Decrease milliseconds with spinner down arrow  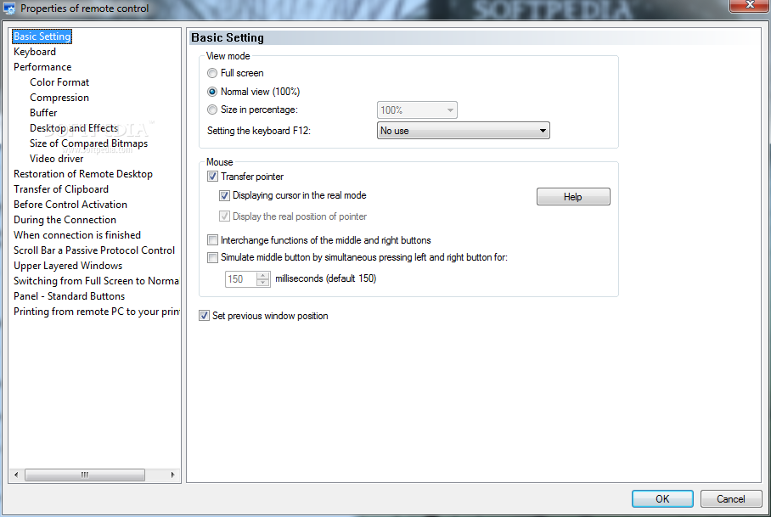click(x=263, y=283)
